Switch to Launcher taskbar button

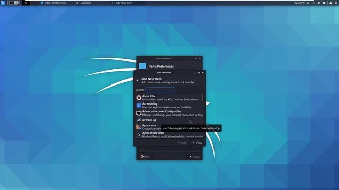click(84, 3)
